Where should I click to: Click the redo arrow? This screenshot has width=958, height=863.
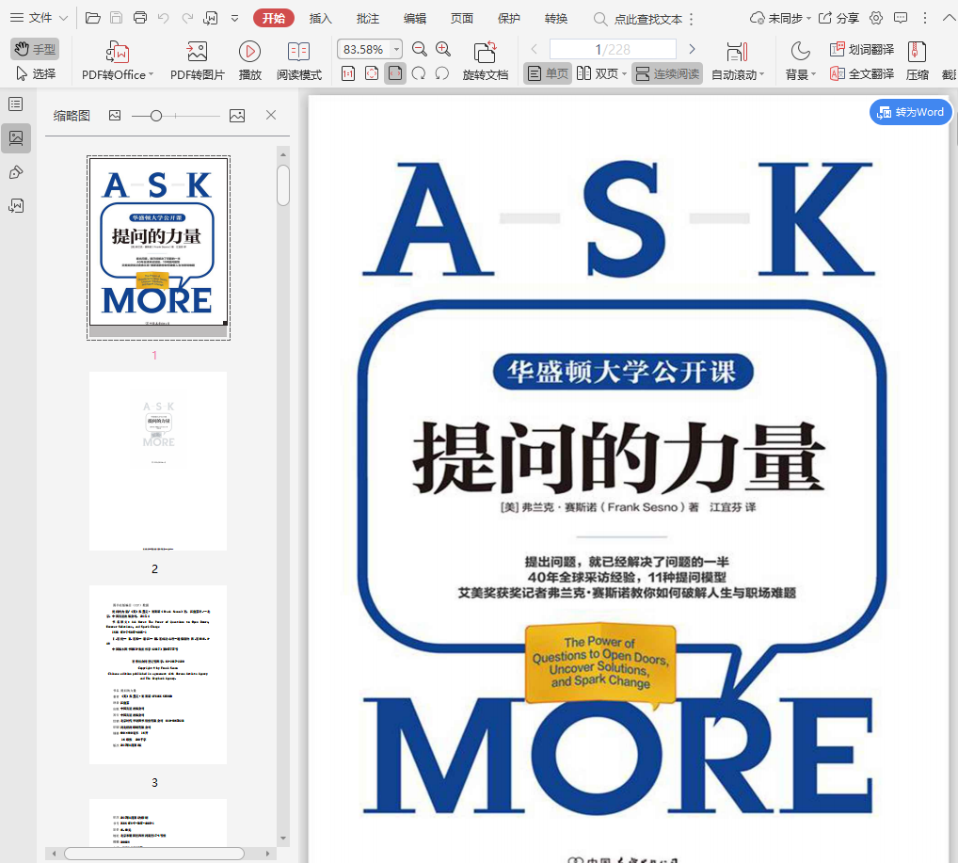pos(187,18)
